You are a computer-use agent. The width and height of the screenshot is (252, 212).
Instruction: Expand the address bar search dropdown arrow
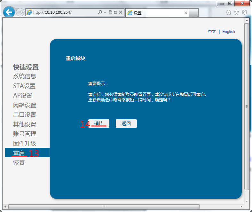(x=105, y=12)
